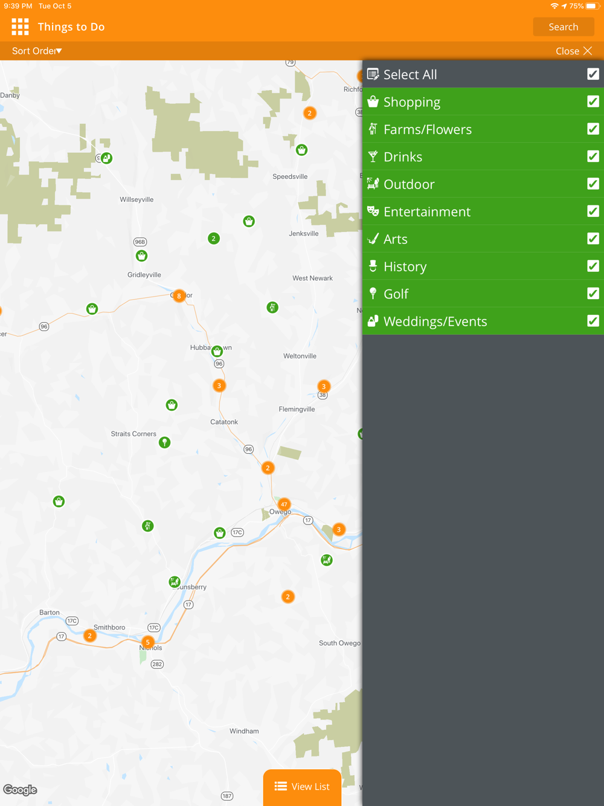Click the Weddings/Events category label
This screenshot has height=806, width=604.
[x=435, y=321]
